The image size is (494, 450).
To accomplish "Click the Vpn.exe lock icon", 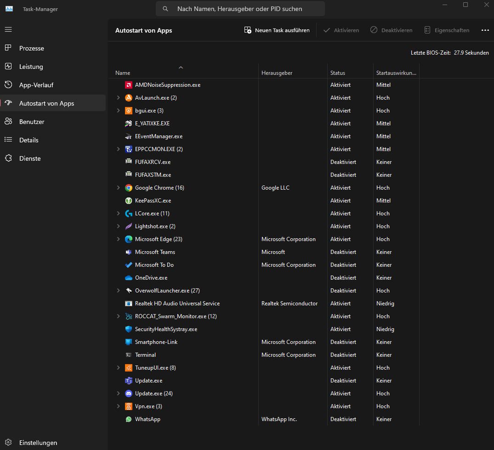I will [129, 406].
